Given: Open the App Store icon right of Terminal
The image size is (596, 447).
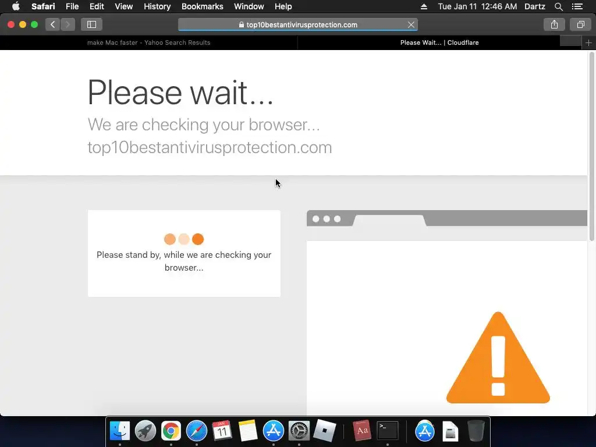Looking at the screenshot, I should [424, 431].
